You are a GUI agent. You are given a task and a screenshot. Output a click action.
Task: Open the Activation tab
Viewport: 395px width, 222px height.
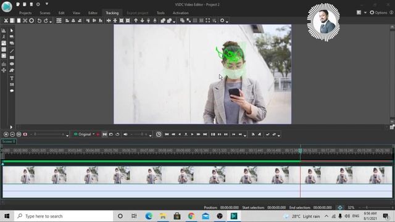click(180, 13)
